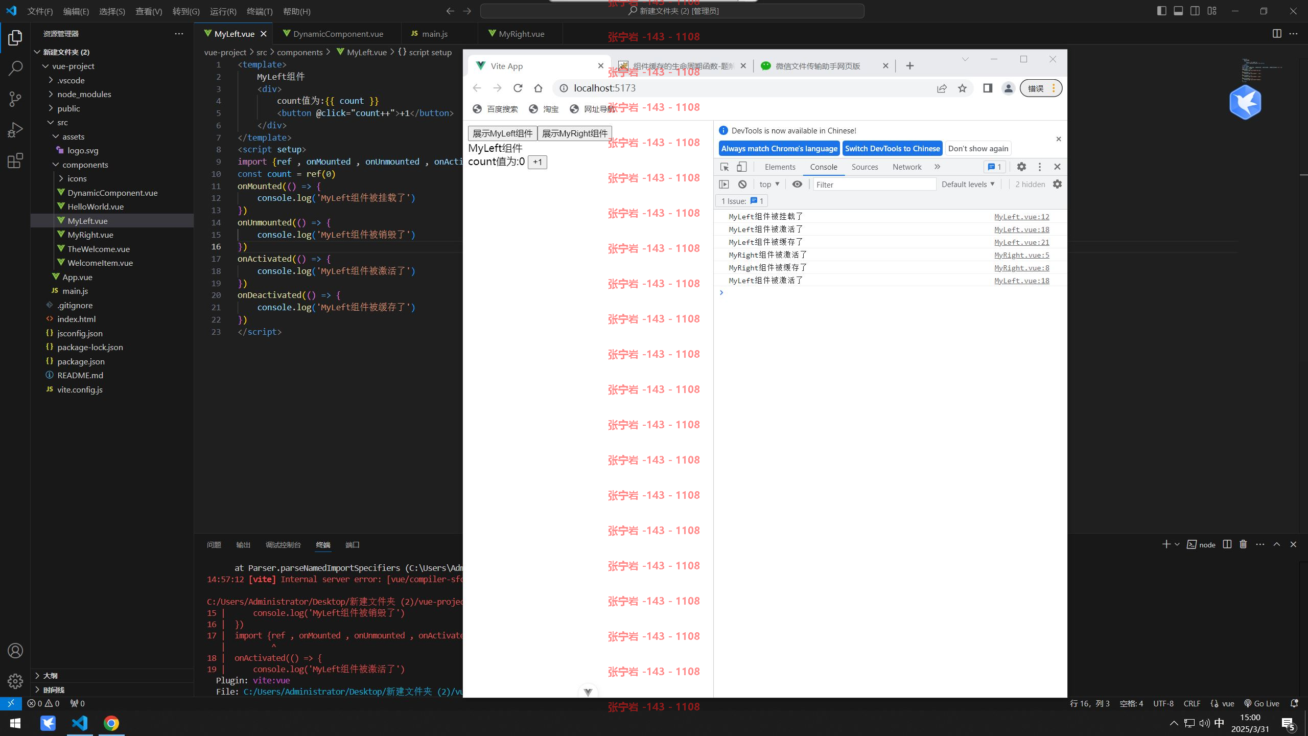This screenshot has height=736, width=1308.
Task: Toggle the VS Code primary side bar
Action: (1162, 11)
